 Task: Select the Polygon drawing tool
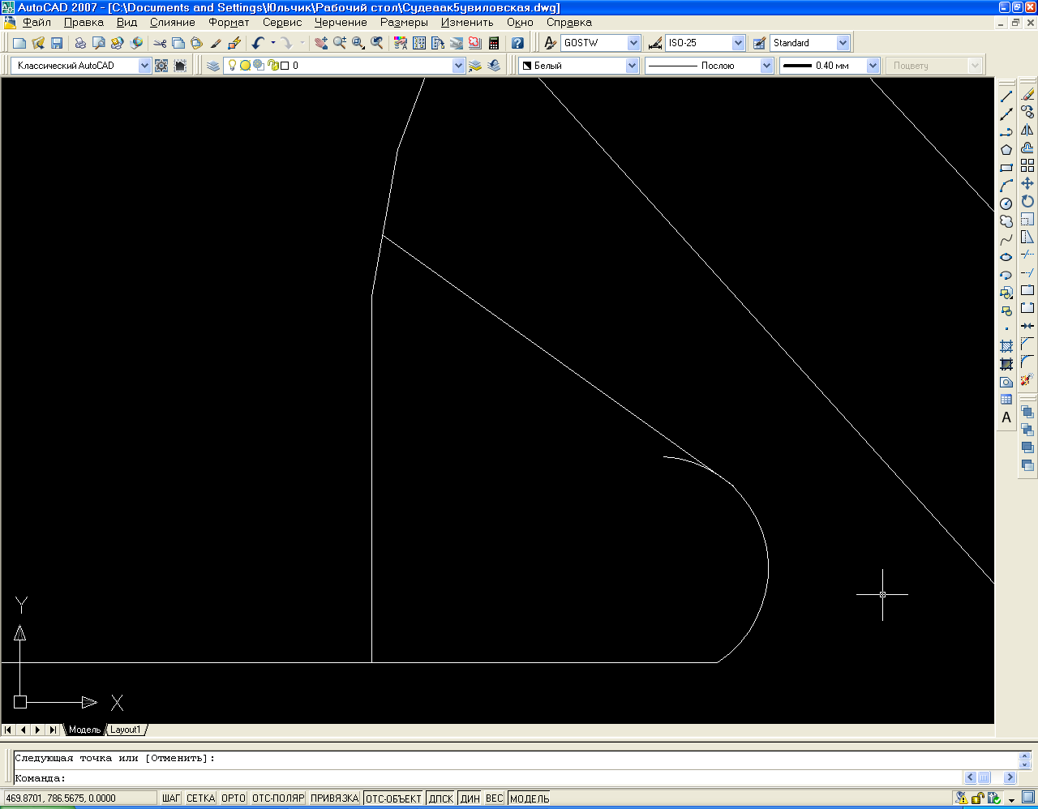coord(1006,150)
